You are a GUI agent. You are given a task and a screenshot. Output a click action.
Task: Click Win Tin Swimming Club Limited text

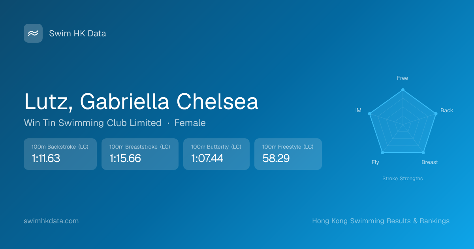[x=92, y=123]
